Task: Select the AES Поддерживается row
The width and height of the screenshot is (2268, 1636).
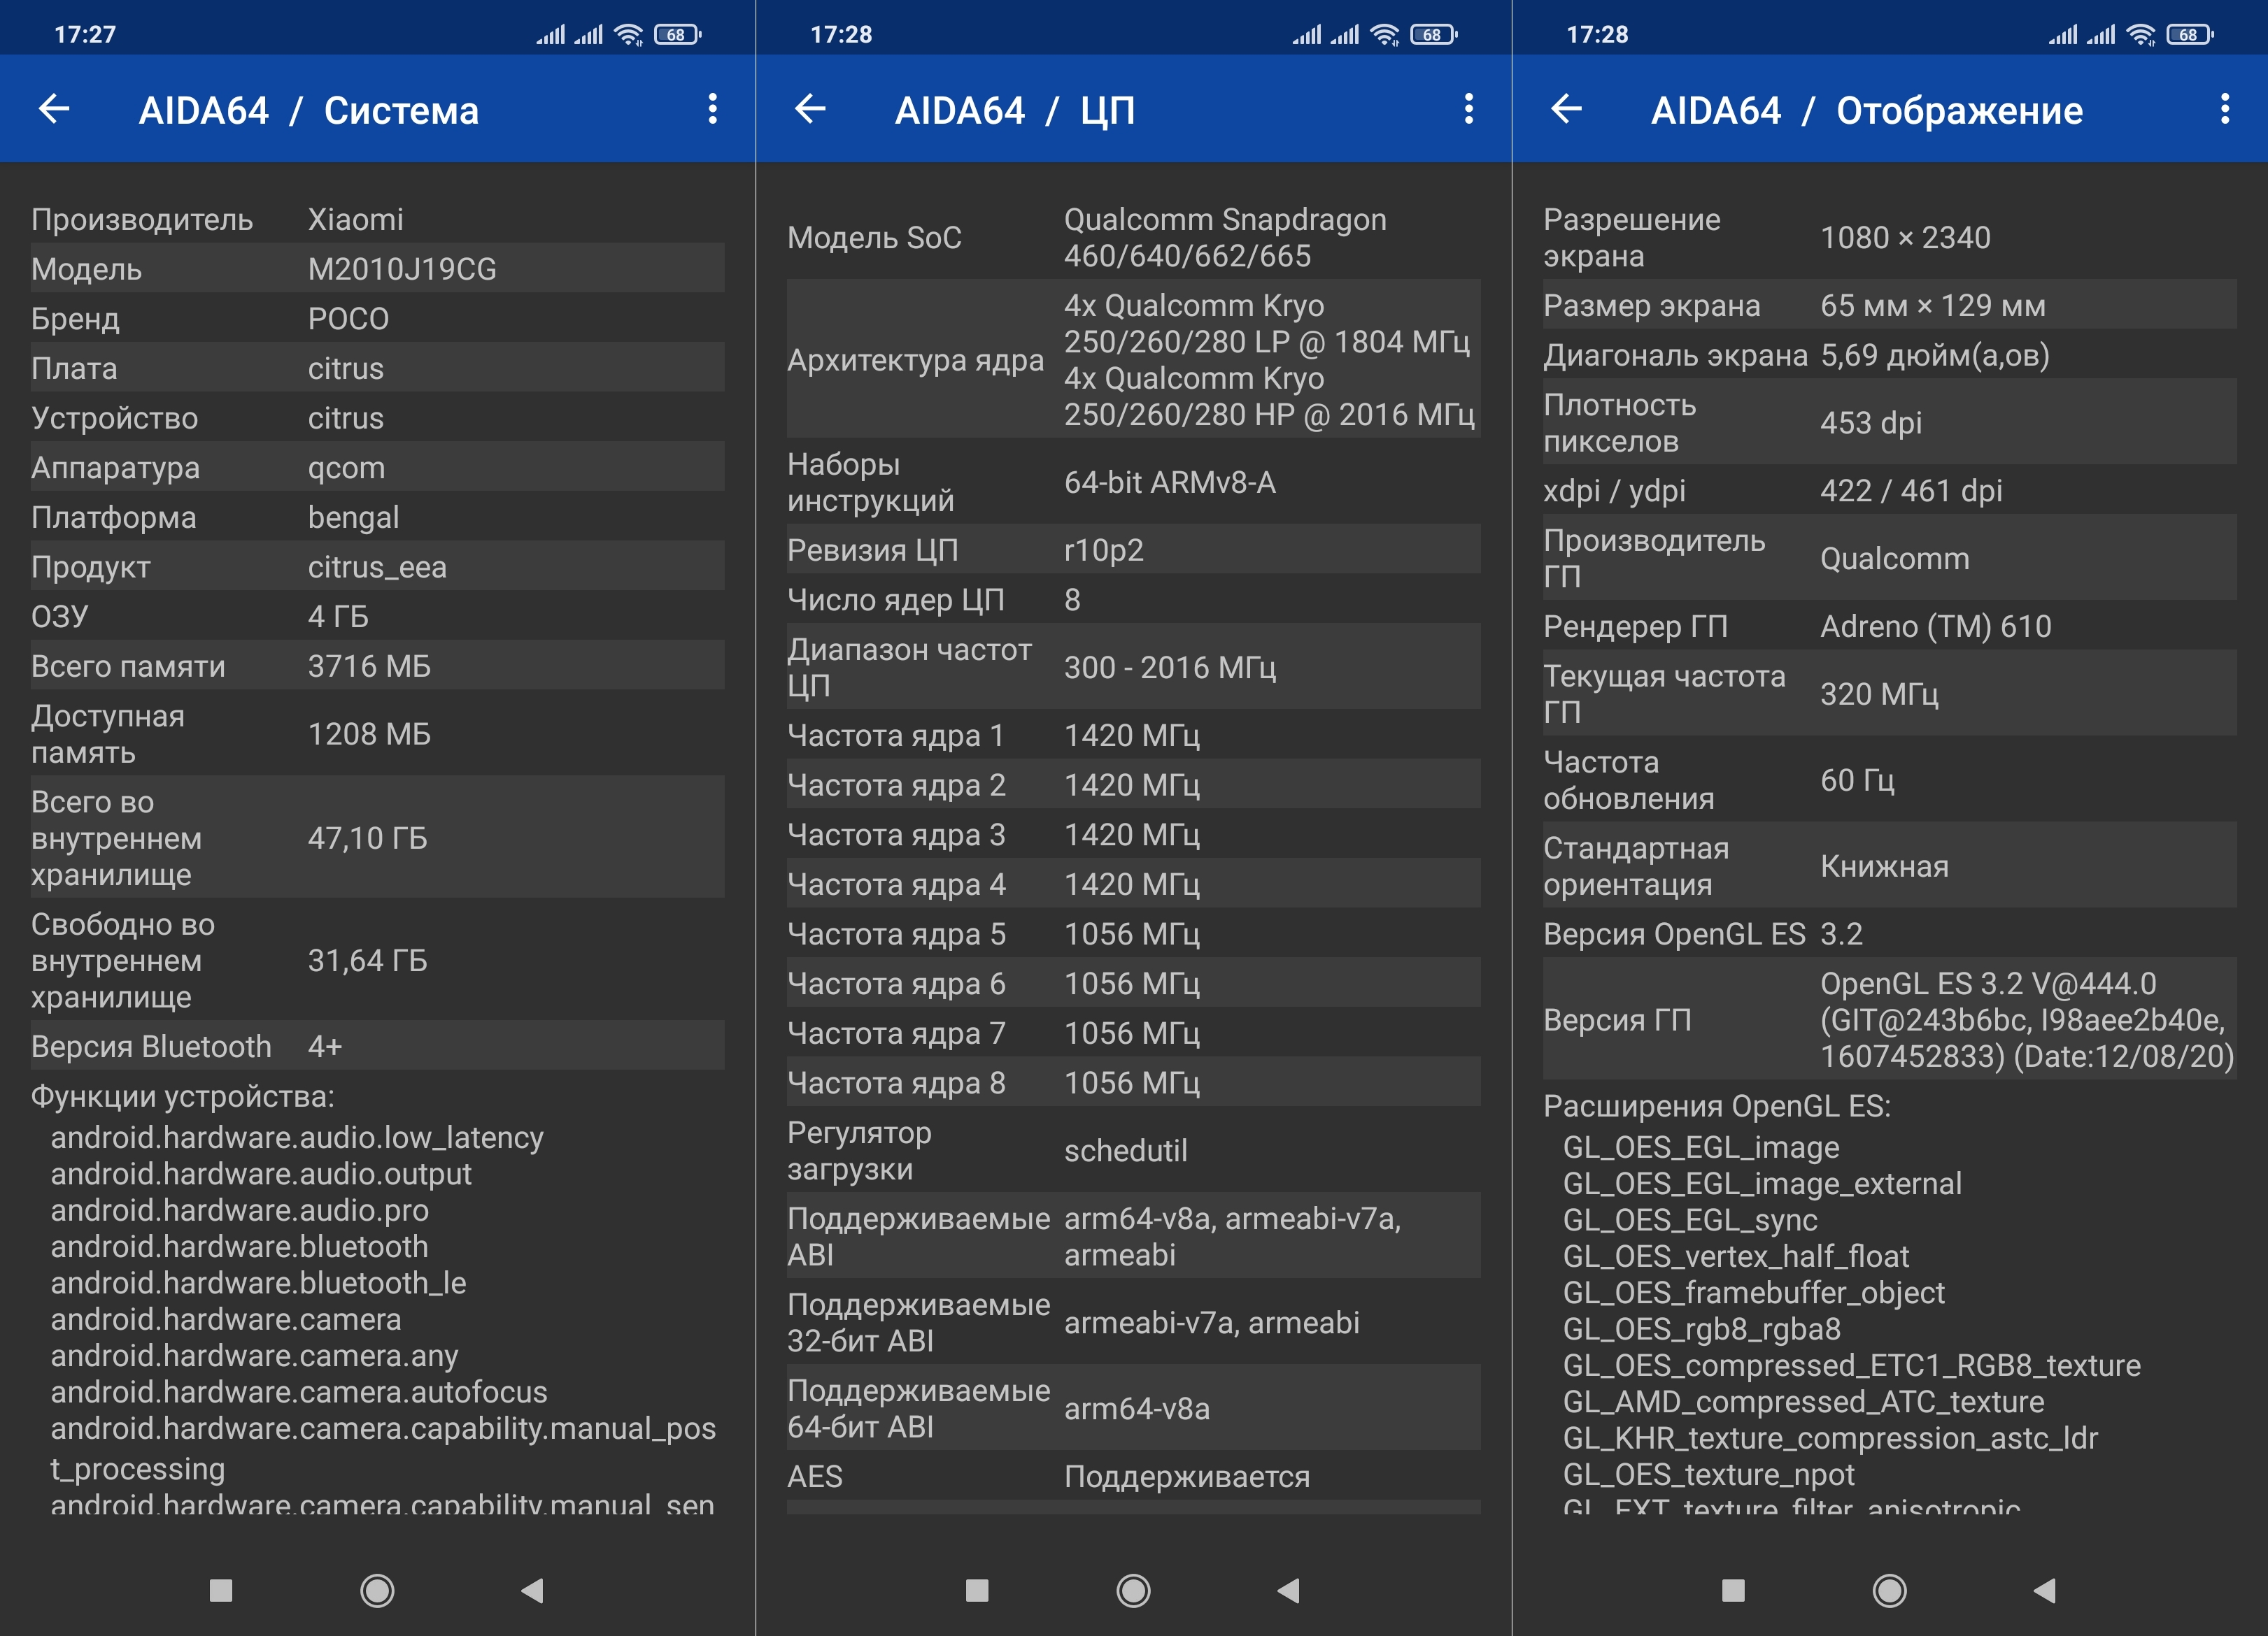Action: coord(1133,1476)
